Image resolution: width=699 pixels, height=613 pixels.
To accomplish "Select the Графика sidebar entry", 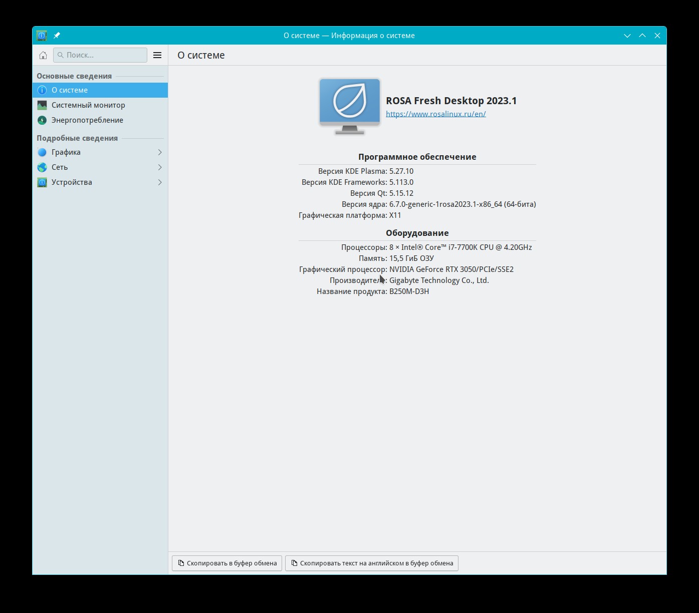I will [x=100, y=152].
